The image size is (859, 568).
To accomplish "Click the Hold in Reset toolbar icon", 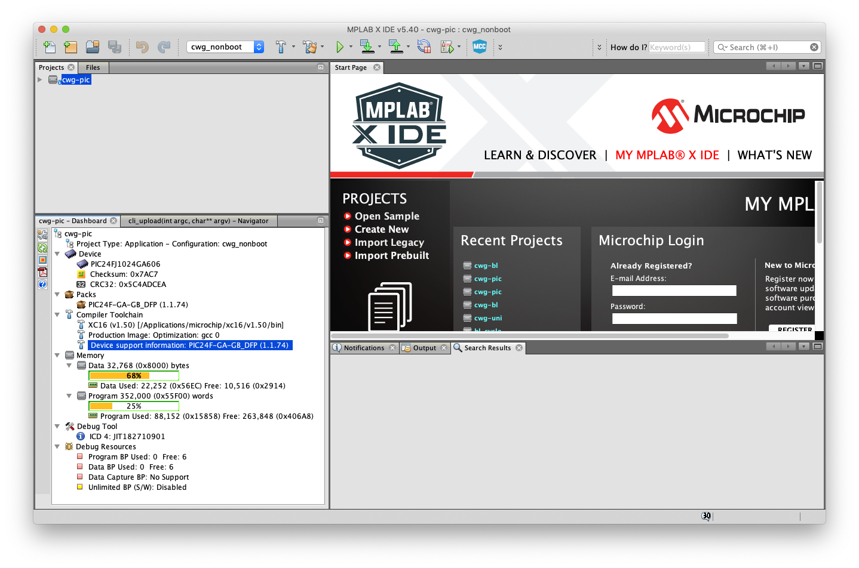I will tap(424, 47).
